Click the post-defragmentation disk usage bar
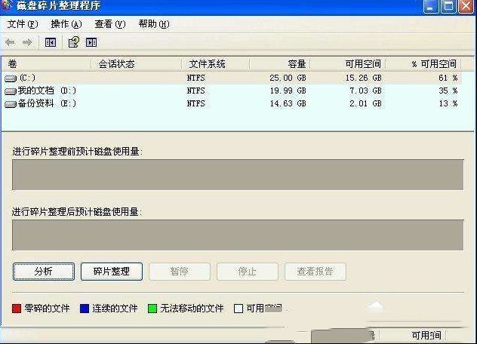The image size is (477, 344). point(238,235)
